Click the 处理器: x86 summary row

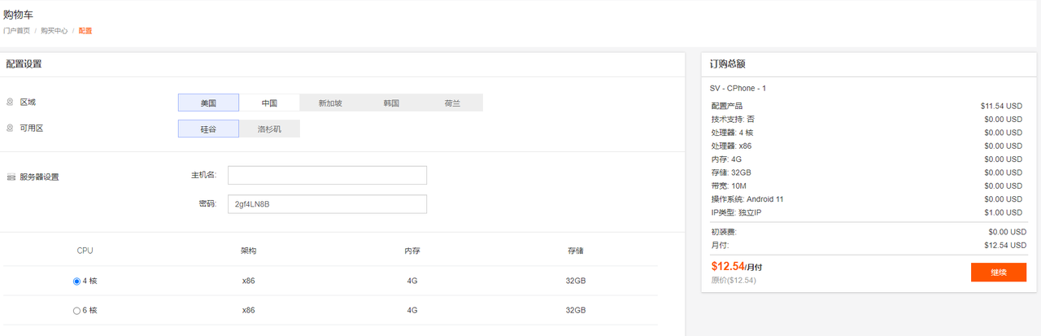point(866,146)
